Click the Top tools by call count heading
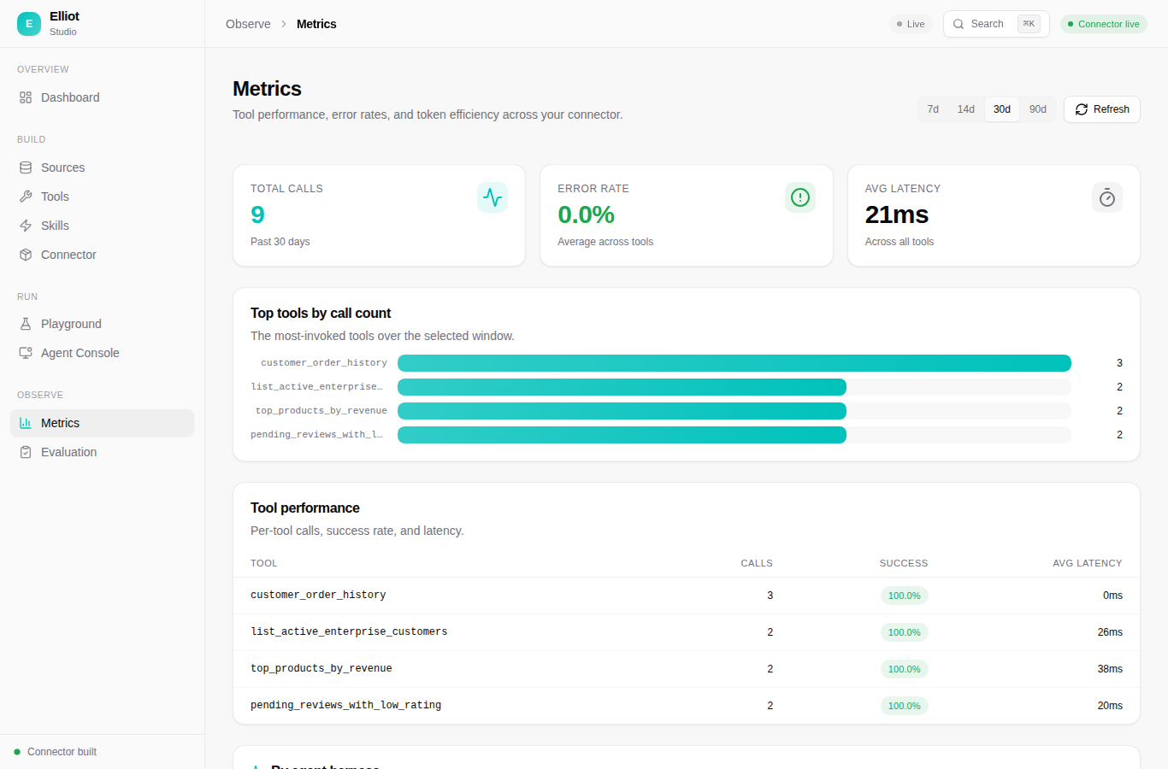The image size is (1168, 769). (x=321, y=314)
